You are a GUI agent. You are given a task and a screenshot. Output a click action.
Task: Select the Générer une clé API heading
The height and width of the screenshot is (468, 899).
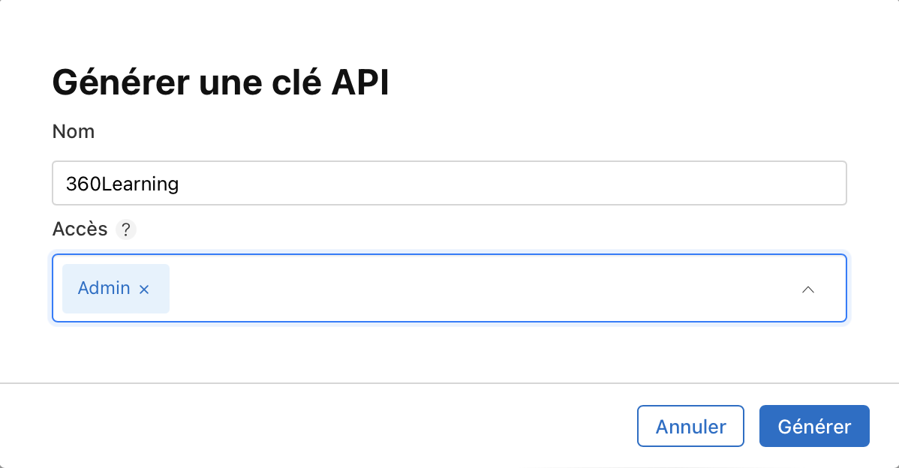point(220,82)
